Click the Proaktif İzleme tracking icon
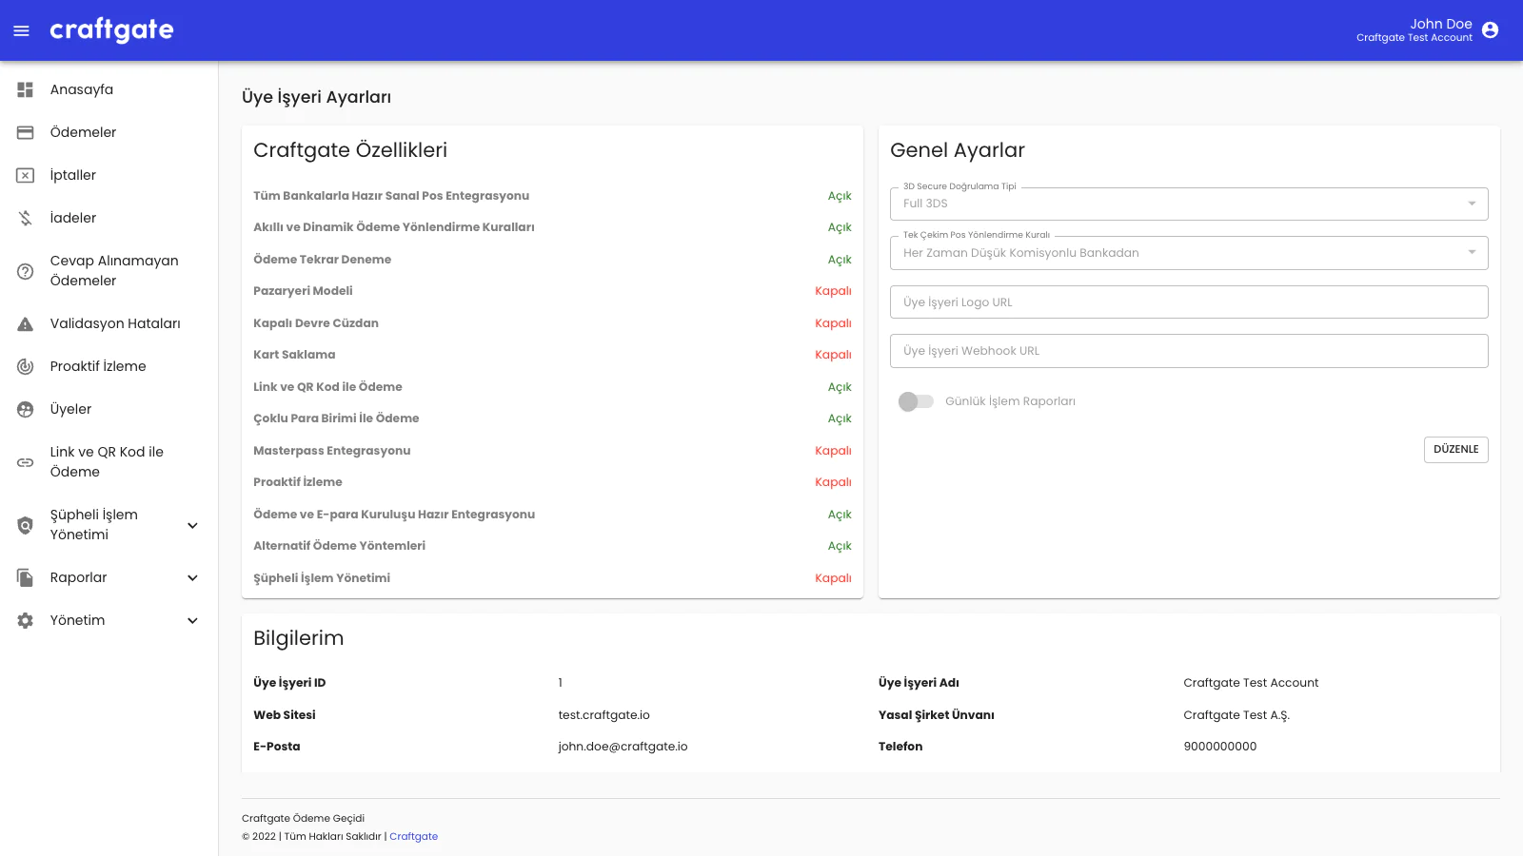1523x856 pixels. [26, 366]
